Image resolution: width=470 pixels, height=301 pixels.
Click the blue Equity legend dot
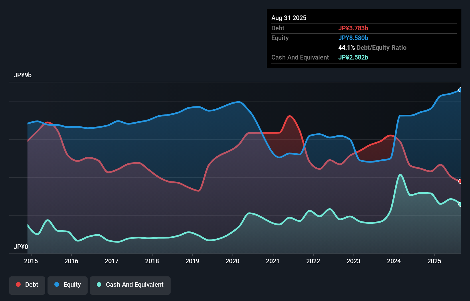pyautogui.click(x=57, y=284)
